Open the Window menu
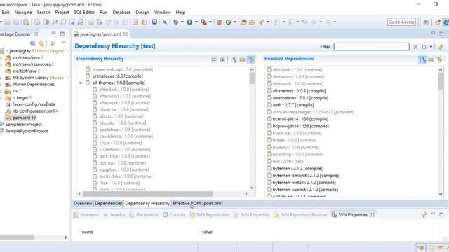The width and height of the screenshot is (449, 252). tap(162, 13)
